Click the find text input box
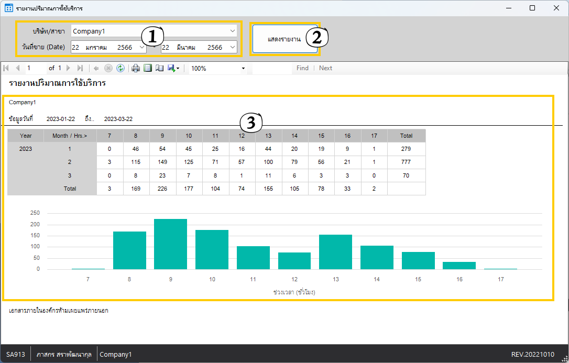 pos(271,68)
